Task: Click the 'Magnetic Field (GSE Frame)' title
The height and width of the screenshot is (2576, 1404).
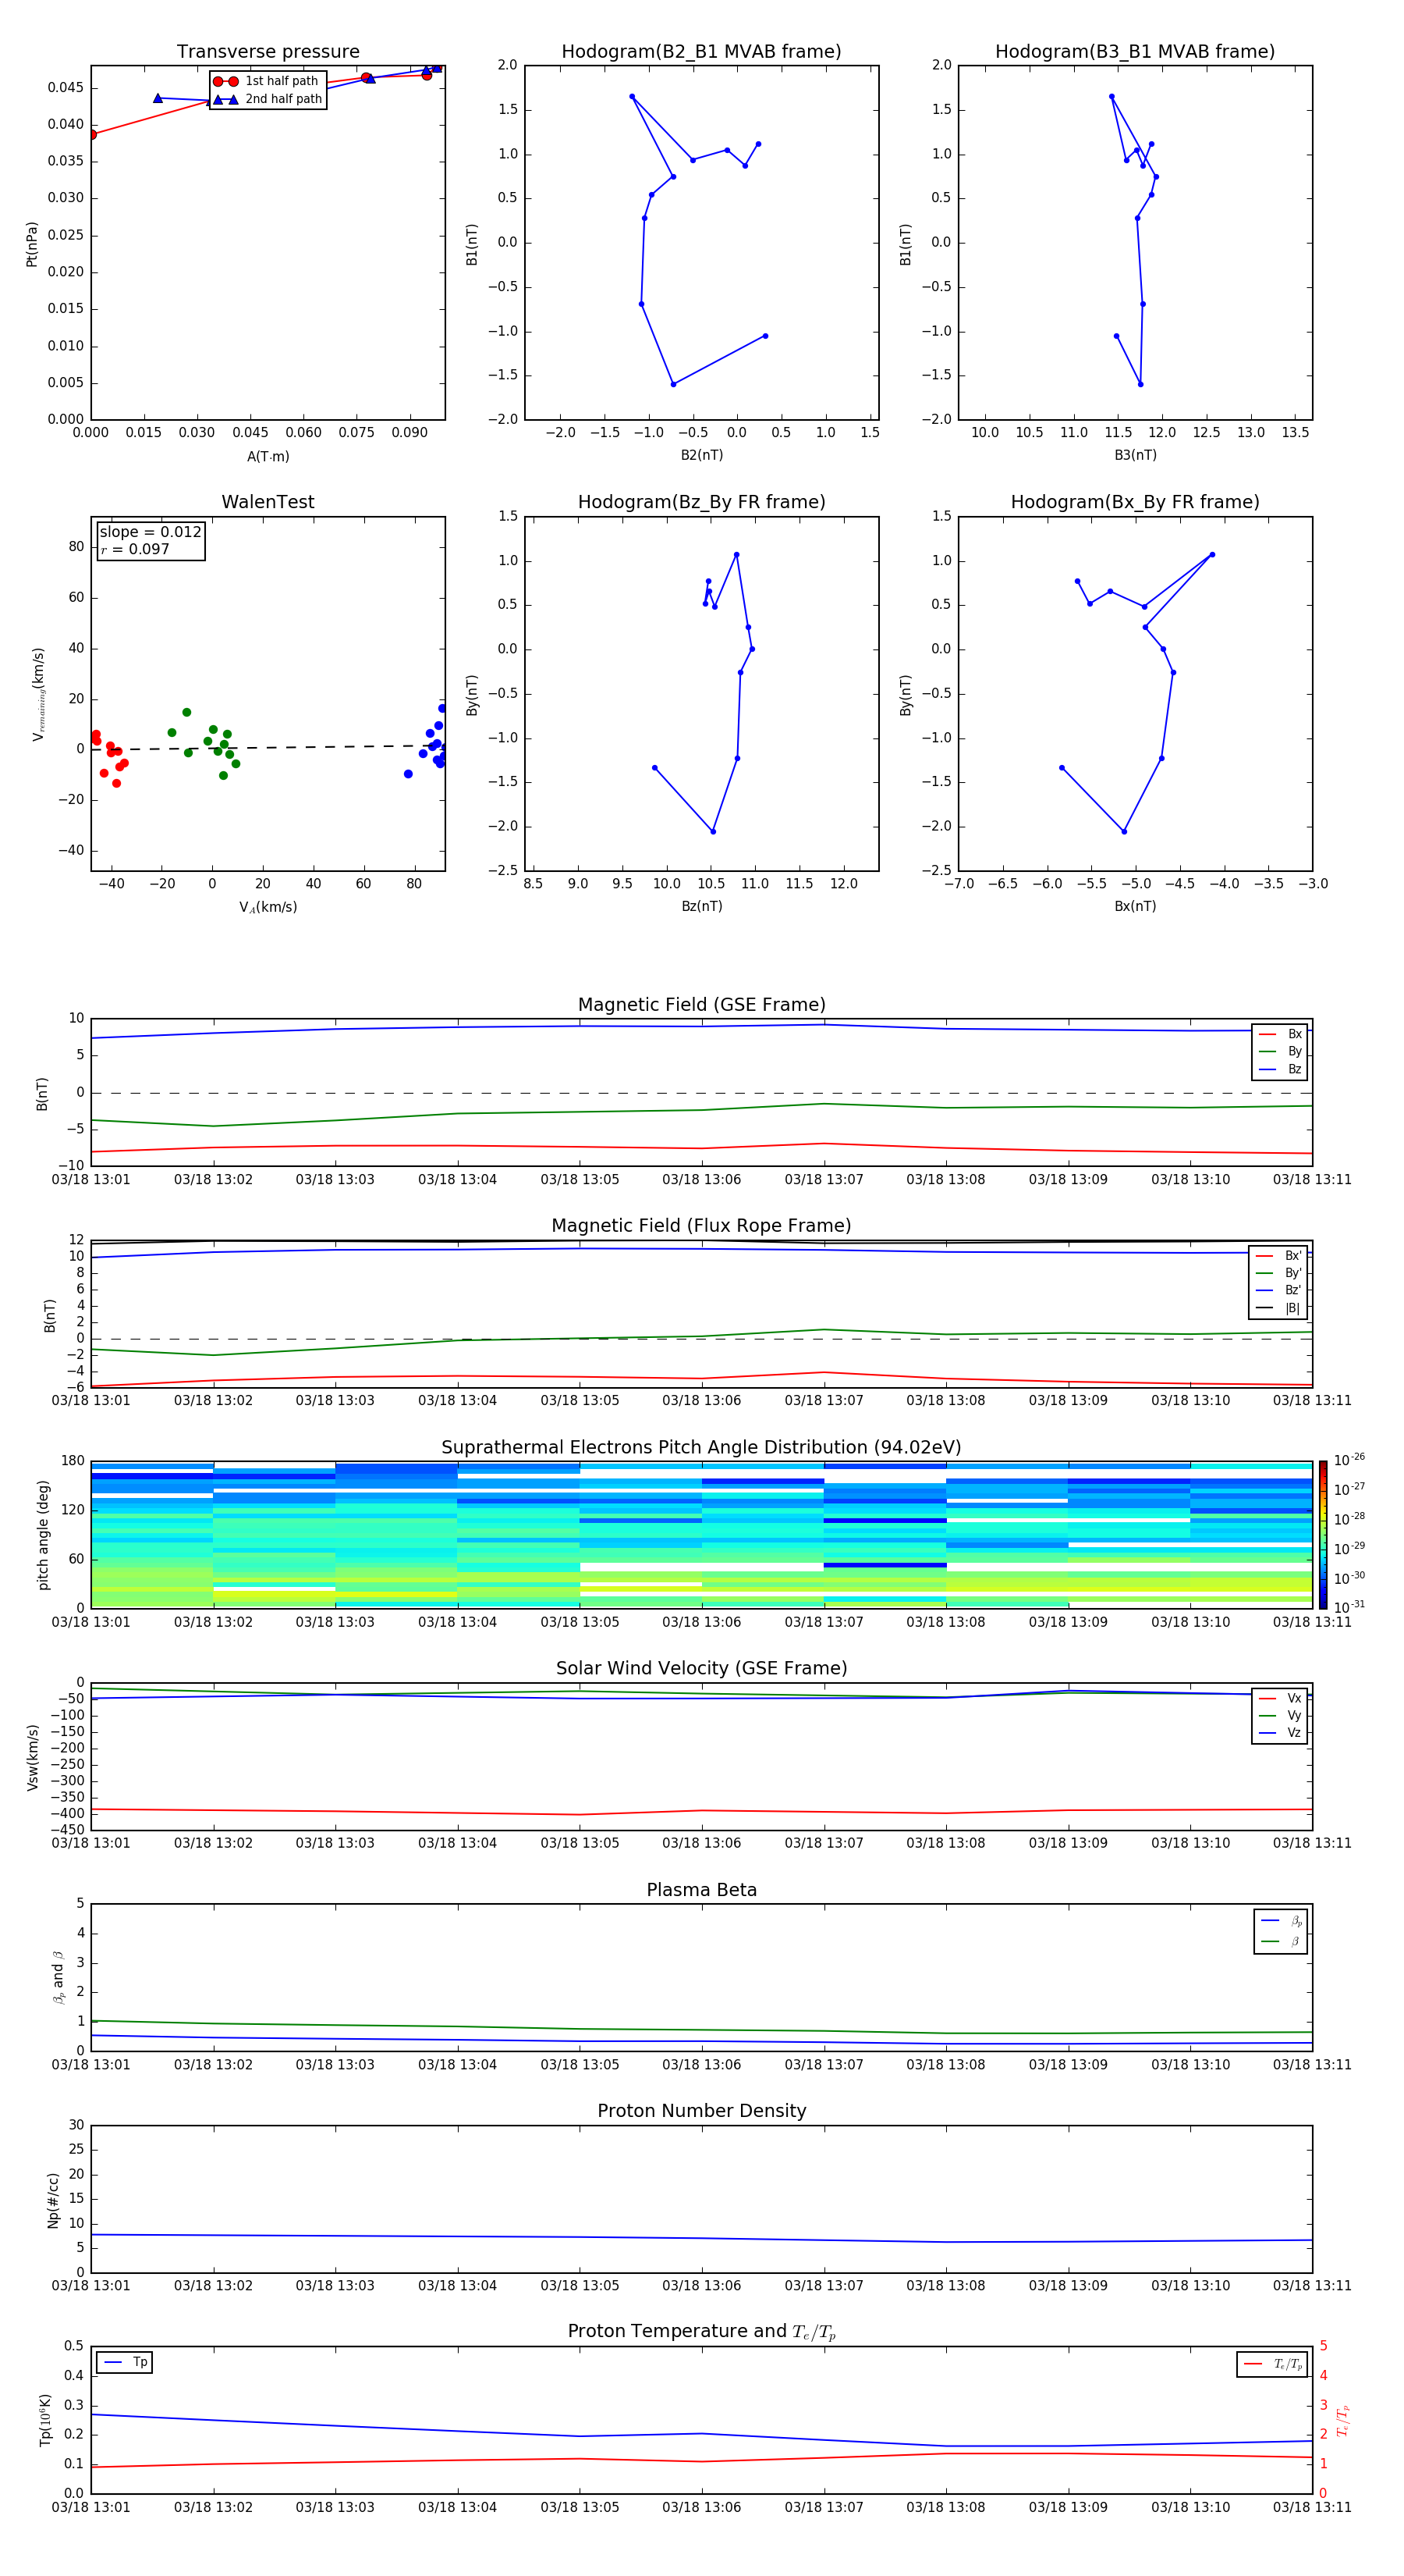Action: (701, 1005)
